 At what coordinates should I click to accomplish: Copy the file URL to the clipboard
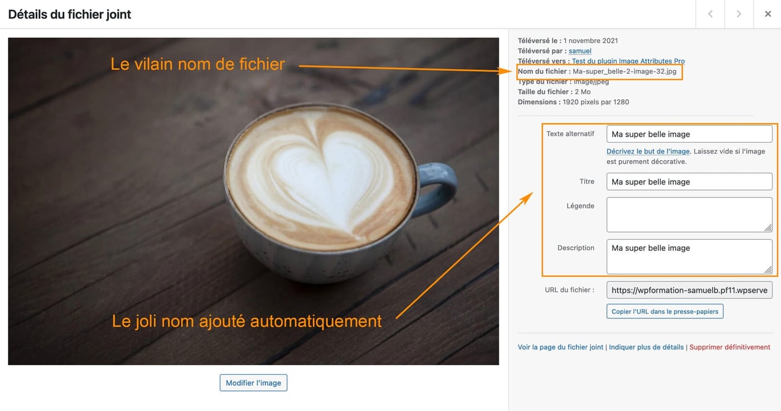pos(664,311)
